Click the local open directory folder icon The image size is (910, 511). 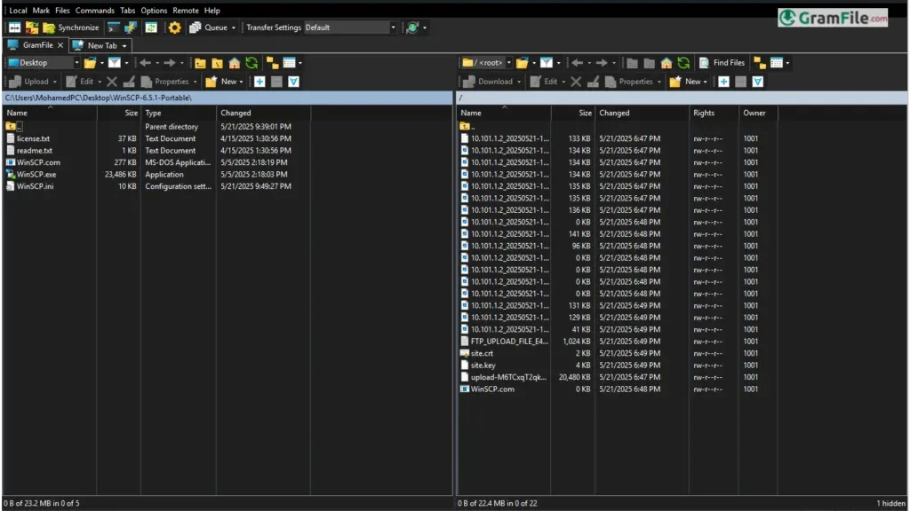(x=90, y=63)
